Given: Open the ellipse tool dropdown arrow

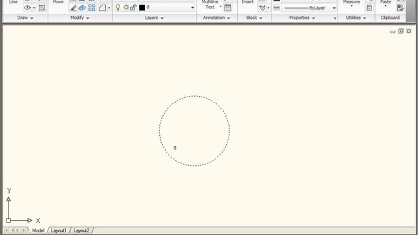Looking at the screenshot, I should click(34, 8).
